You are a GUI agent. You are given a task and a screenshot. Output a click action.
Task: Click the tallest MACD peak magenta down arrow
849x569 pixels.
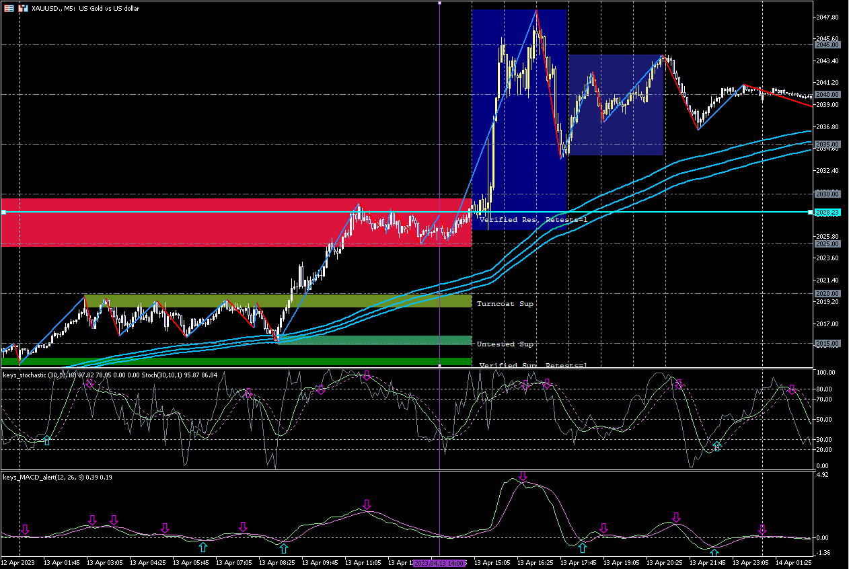523,476
